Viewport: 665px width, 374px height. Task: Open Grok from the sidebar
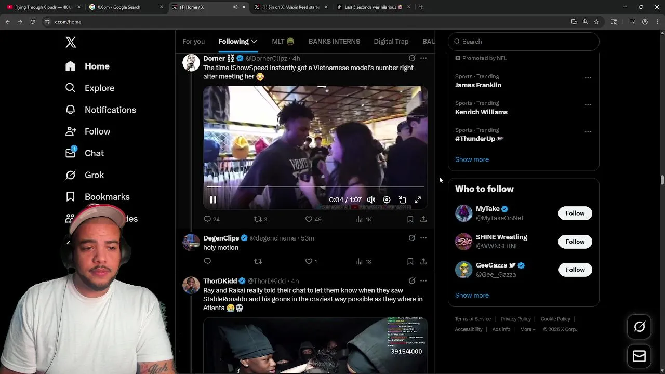(x=84, y=176)
